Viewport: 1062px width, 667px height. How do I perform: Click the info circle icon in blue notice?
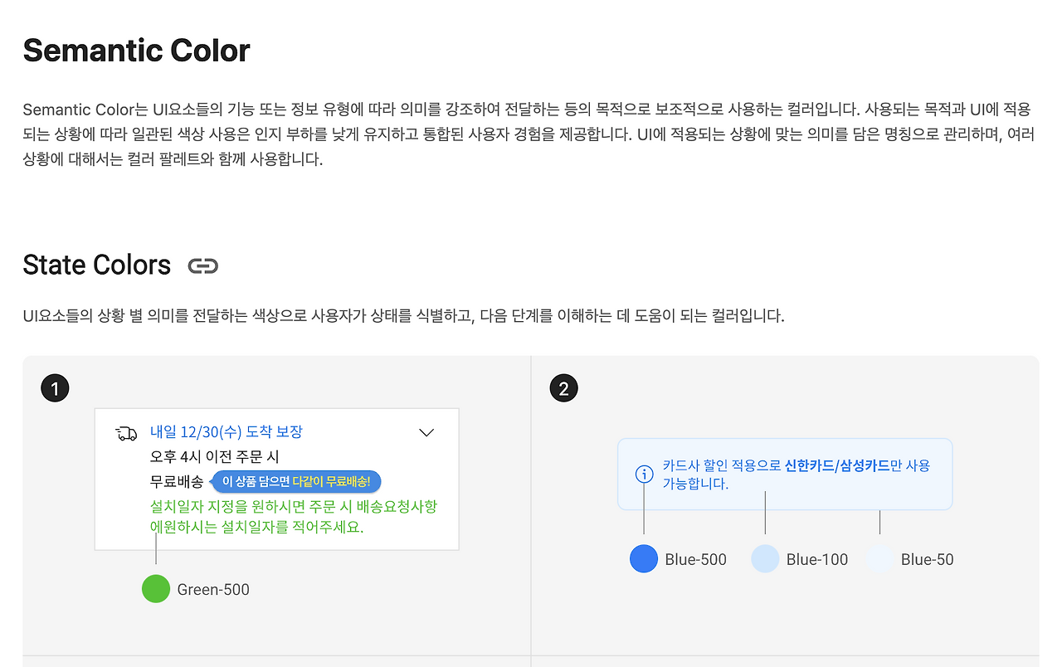[644, 474]
